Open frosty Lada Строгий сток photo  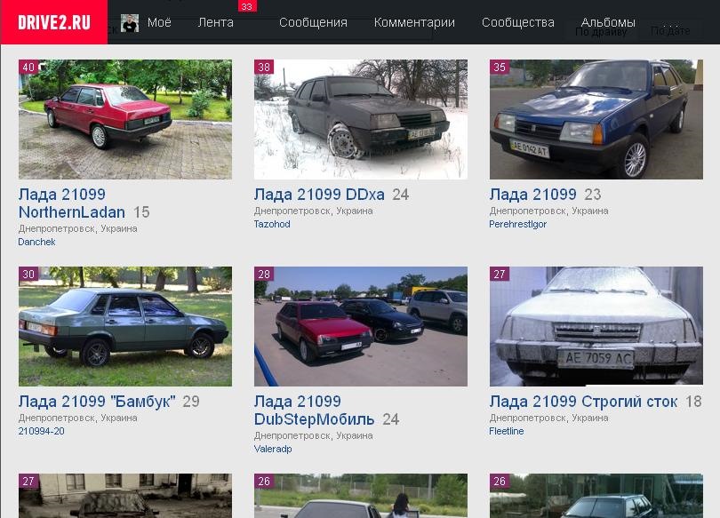(596, 326)
